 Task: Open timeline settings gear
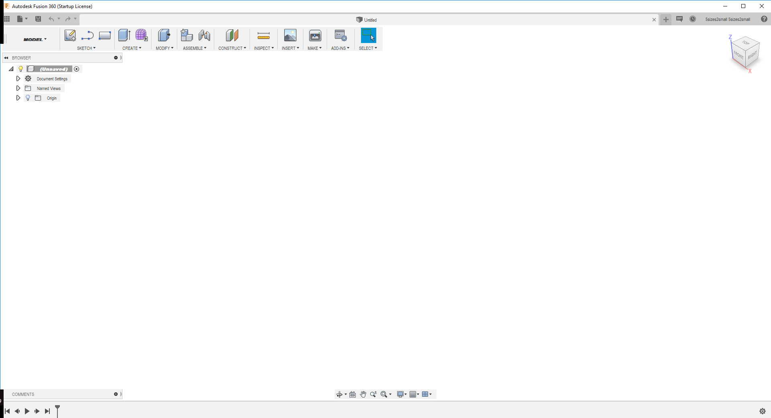(763, 411)
